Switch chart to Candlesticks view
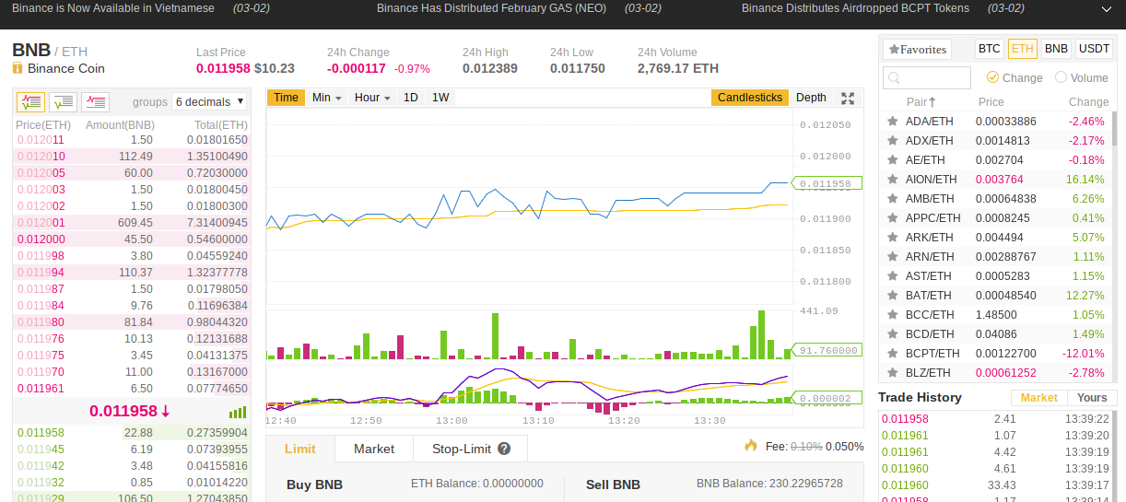 [750, 98]
